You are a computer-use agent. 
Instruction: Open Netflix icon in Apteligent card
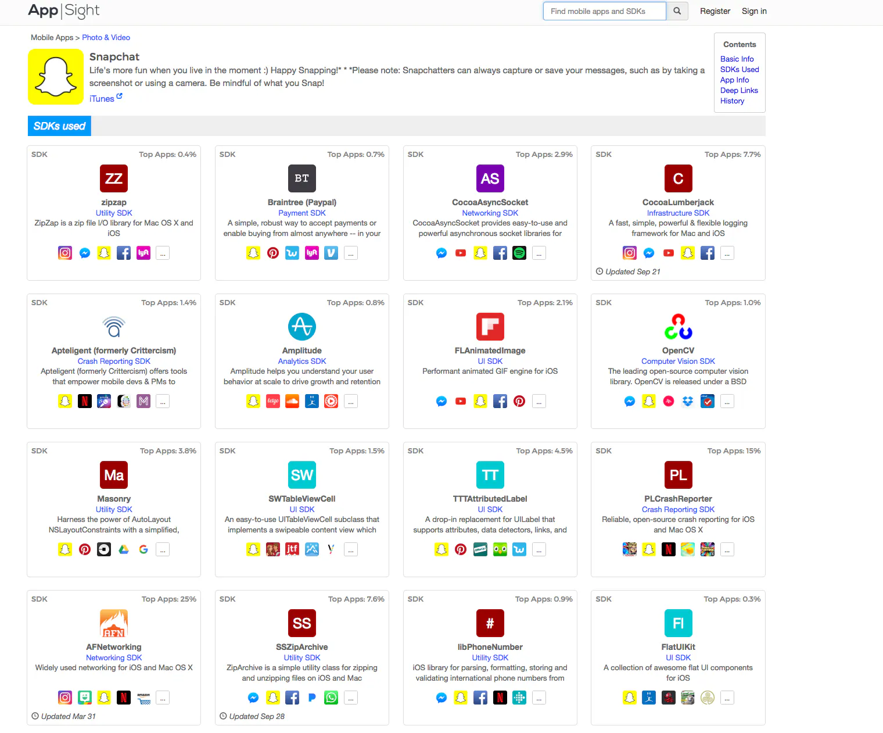pos(85,401)
